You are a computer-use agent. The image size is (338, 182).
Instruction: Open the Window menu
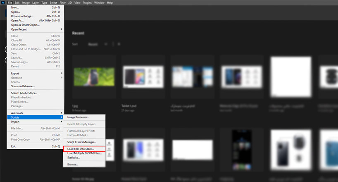(99, 2)
